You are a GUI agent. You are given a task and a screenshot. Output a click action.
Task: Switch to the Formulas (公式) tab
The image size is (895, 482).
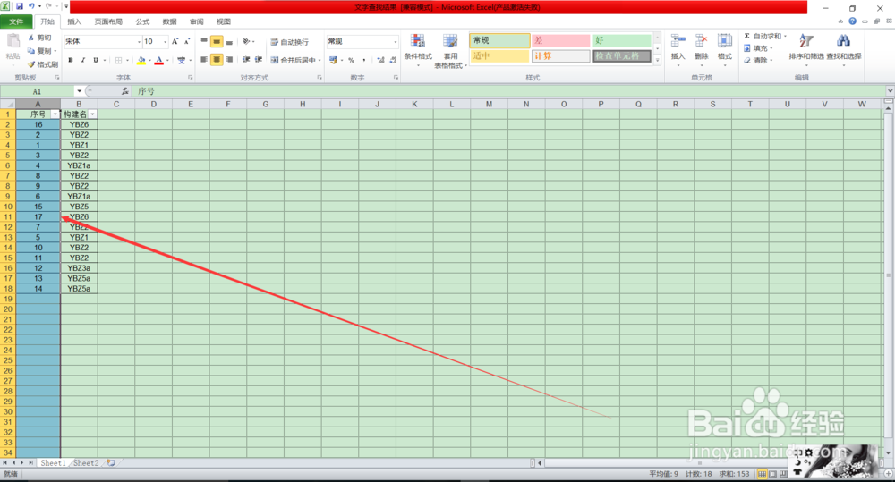(142, 21)
